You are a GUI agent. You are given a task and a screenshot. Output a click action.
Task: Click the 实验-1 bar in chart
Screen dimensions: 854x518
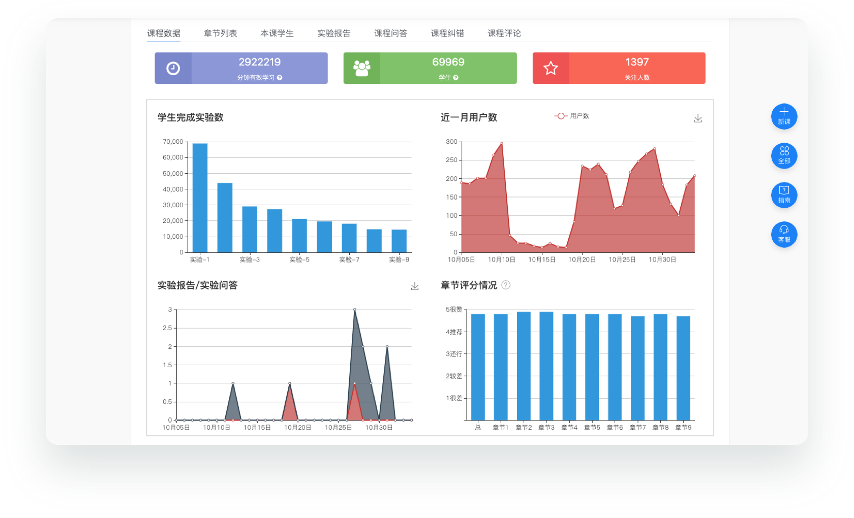(200, 198)
